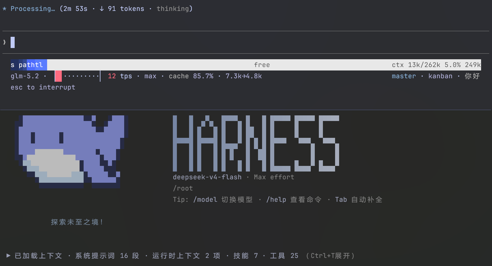Click the blue pixel-art whale mascot
Screen dimensions: 492x266
click(x=71, y=152)
